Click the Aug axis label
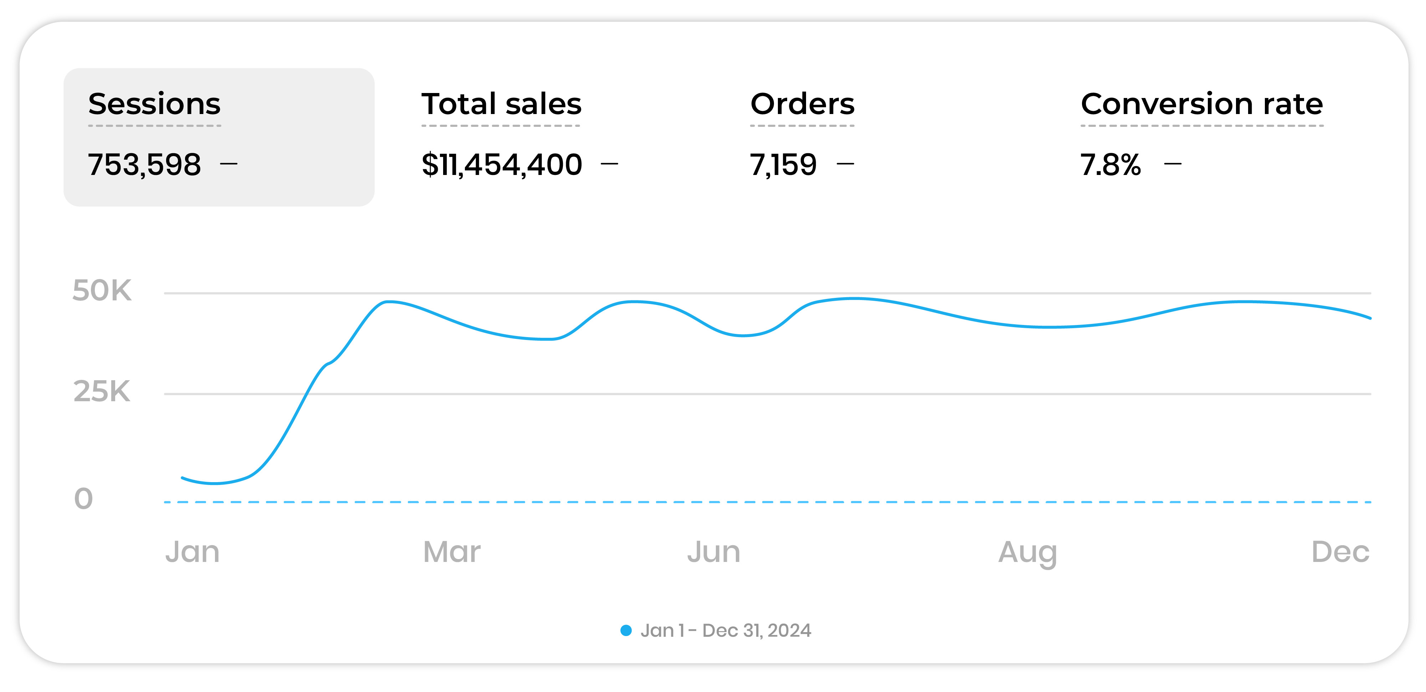Viewport: 1426px width, 692px height. point(1027,552)
